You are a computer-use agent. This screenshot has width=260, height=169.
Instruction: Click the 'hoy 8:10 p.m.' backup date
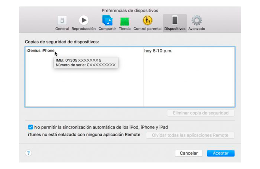tap(158, 51)
